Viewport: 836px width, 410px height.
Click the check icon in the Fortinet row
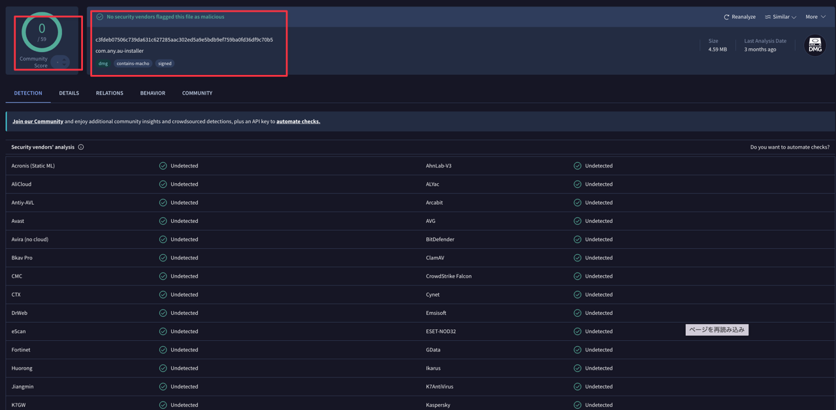point(163,349)
